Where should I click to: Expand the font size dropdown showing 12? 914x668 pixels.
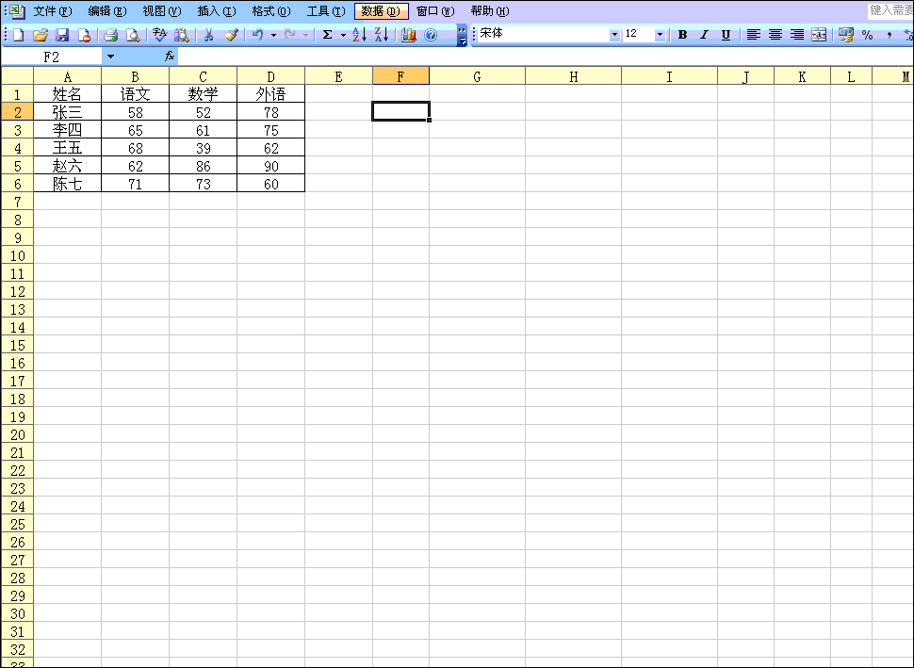click(x=660, y=35)
